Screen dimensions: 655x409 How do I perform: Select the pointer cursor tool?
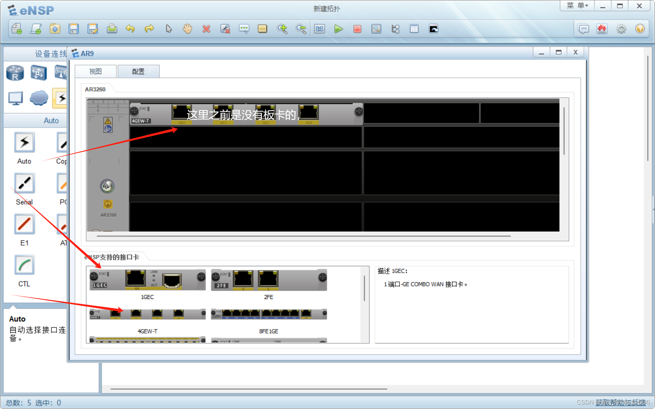click(169, 29)
